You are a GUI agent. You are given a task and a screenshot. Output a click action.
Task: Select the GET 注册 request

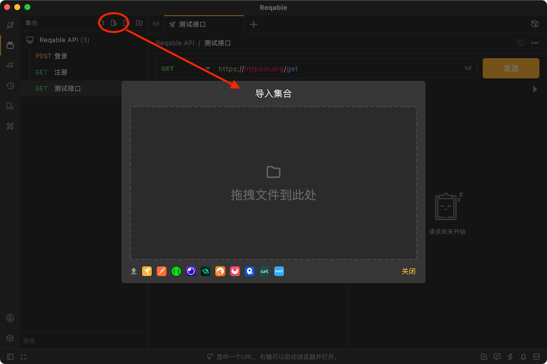tap(84, 73)
